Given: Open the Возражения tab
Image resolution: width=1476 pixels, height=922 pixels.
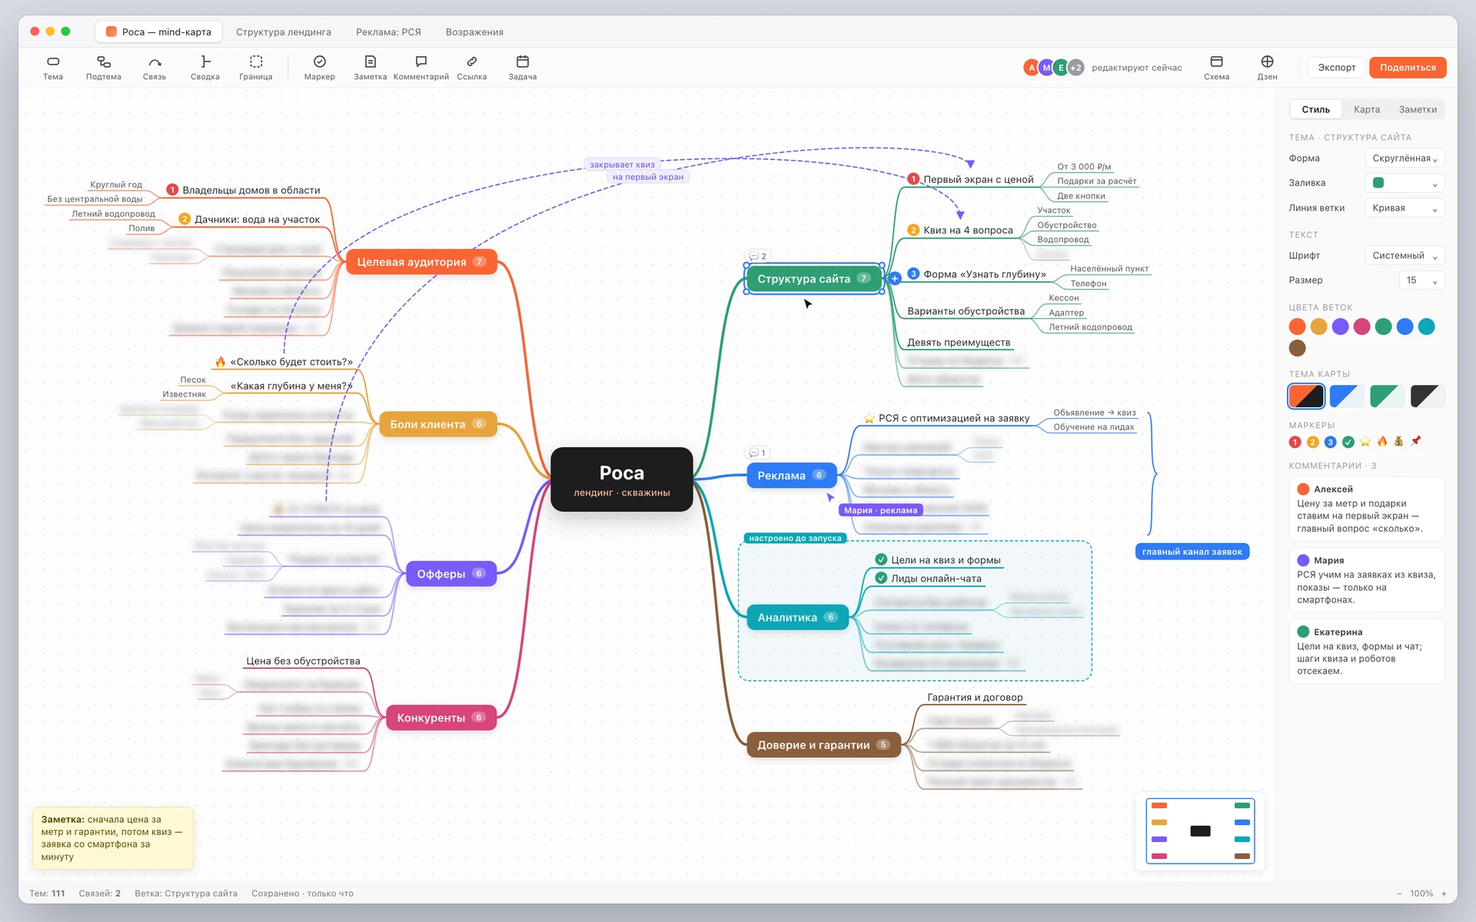Looking at the screenshot, I should [474, 32].
